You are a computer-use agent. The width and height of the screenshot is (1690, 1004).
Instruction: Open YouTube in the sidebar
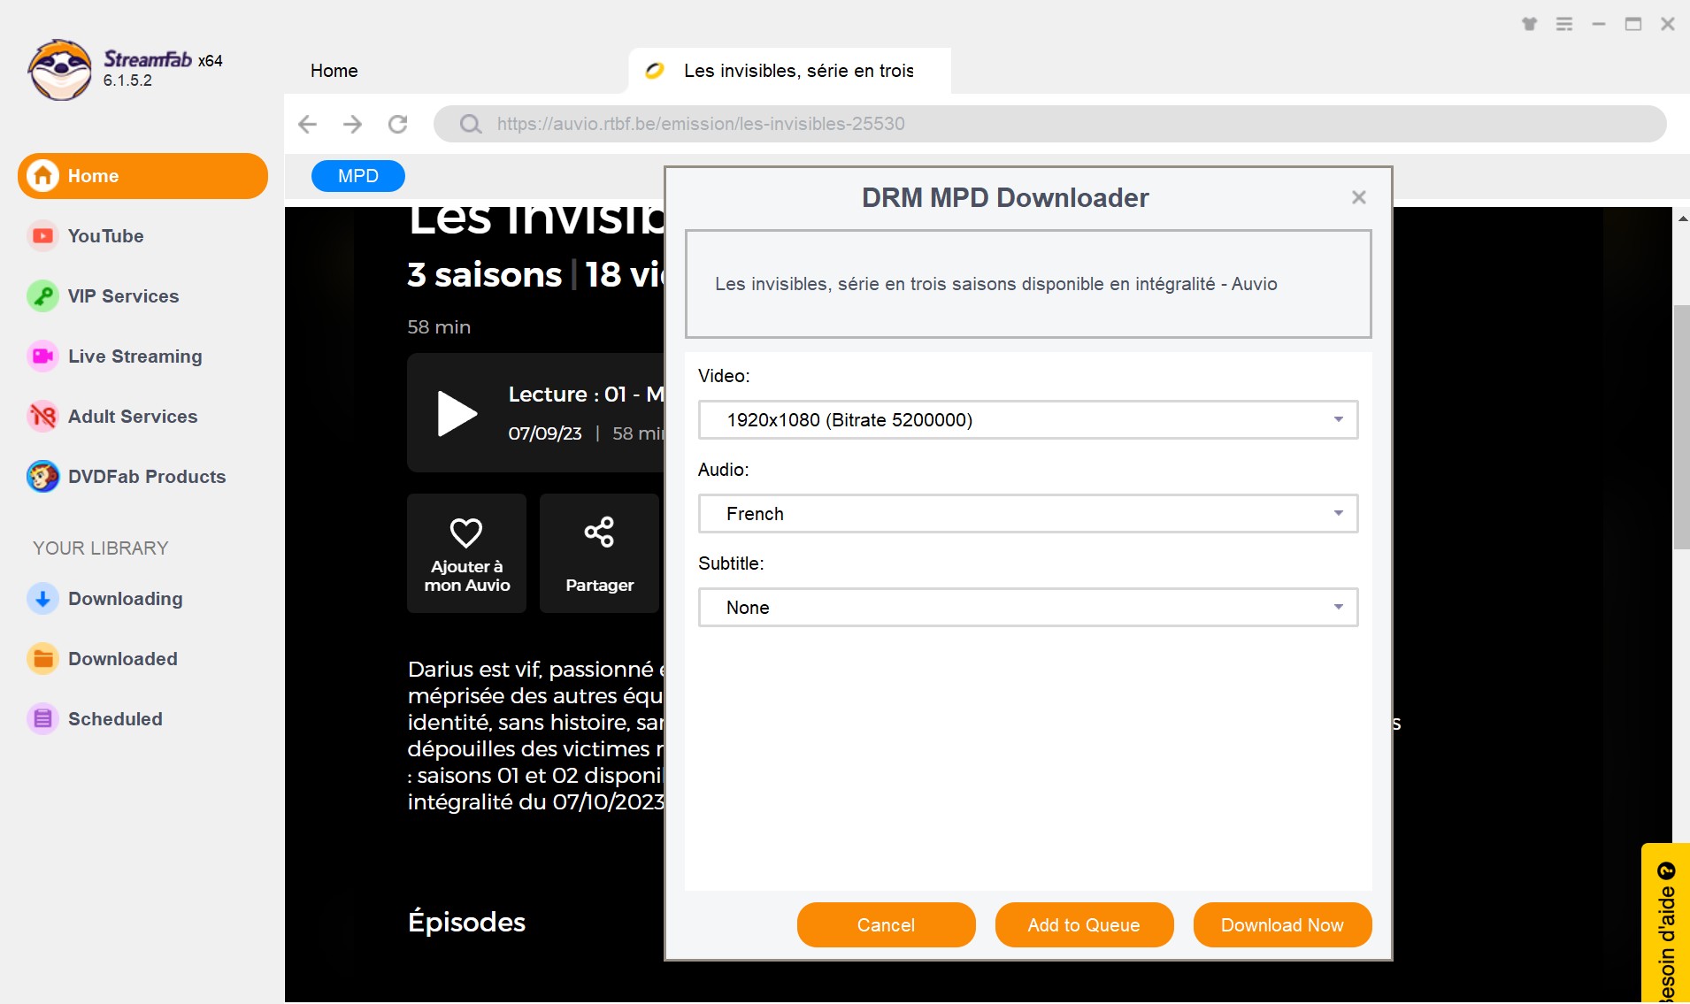tap(105, 236)
